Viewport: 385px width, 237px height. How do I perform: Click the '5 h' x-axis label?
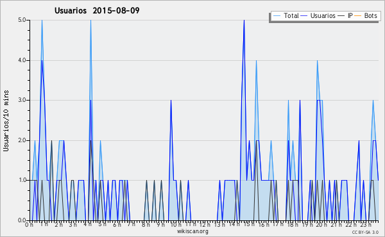(102, 224)
